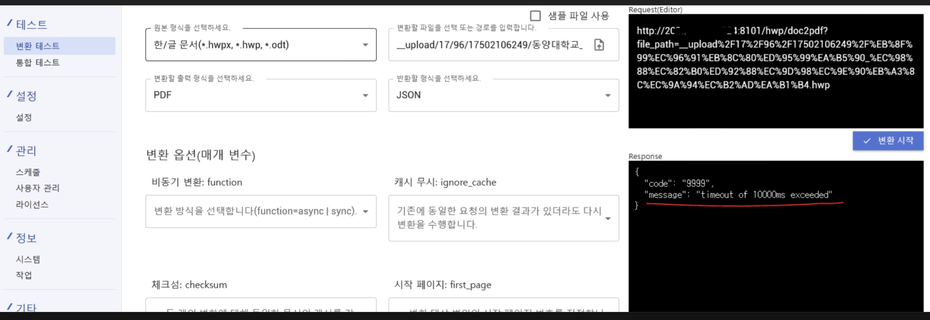Click the slash icon beside 정보 heading
Screen dimensions: 930x320
click(x=9, y=236)
